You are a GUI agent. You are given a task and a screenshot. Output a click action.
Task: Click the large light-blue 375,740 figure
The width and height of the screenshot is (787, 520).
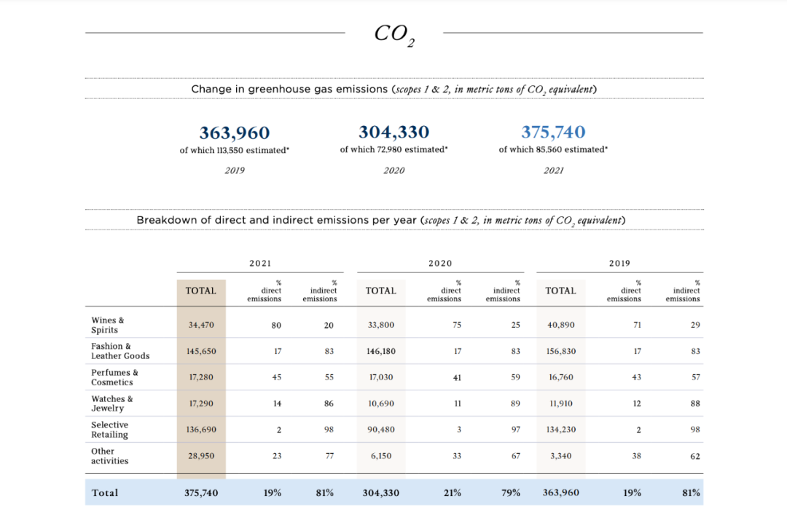[x=553, y=132]
